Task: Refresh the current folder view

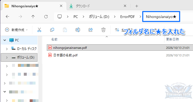Action: coord(46,17)
